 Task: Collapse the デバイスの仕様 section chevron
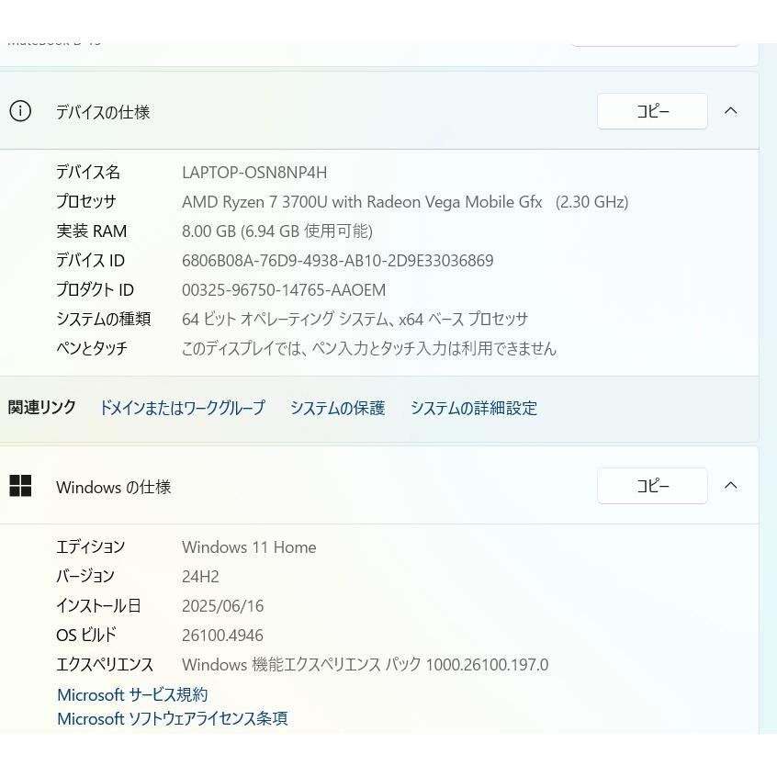click(x=730, y=111)
